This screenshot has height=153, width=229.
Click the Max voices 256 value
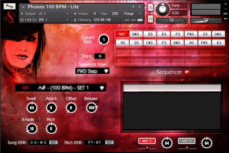[x=115, y=14]
